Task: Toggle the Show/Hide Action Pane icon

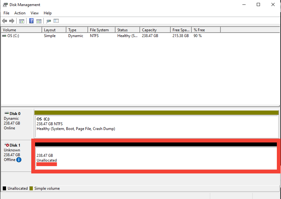Action: 39,21
